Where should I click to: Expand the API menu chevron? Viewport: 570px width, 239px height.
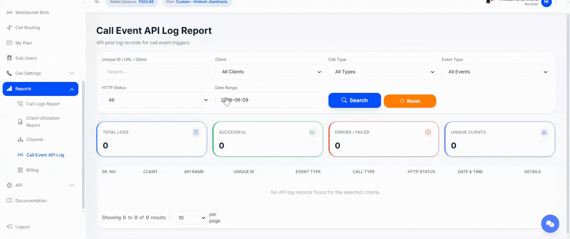point(72,185)
